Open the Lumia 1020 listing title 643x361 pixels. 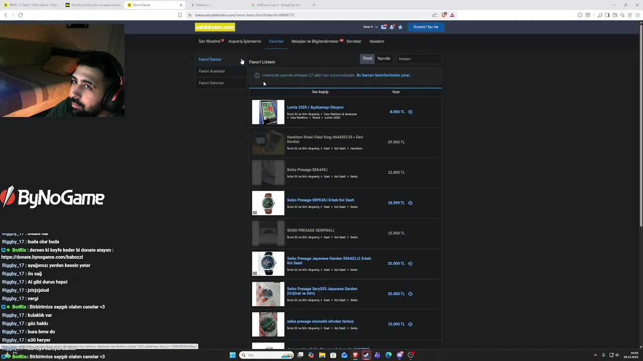(315, 107)
